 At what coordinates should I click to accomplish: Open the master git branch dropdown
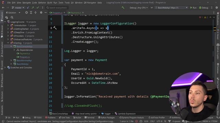(x=18, y=8)
